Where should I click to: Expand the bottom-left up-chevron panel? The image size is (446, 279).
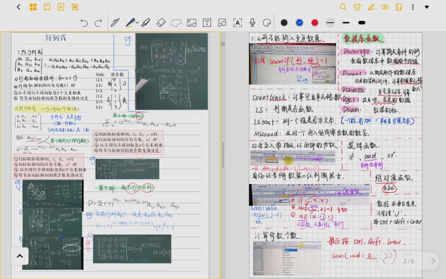pyautogui.click(x=20, y=256)
